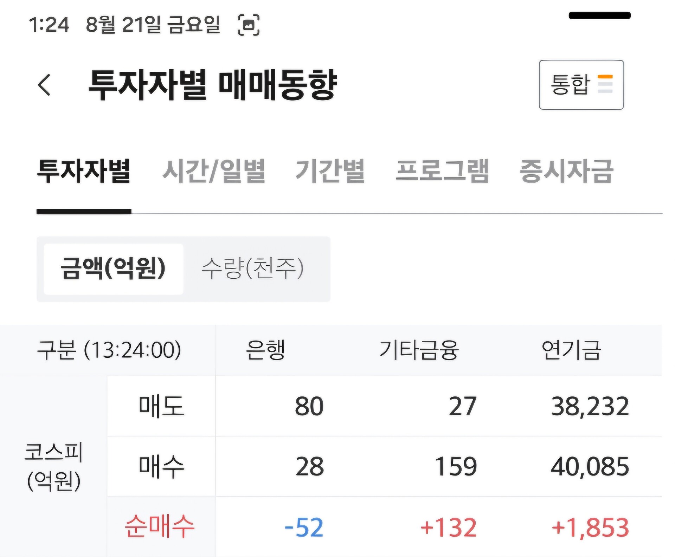Tap the 은행 column header
The height and width of the screenshot is (557, 675).
pos(265,350)
